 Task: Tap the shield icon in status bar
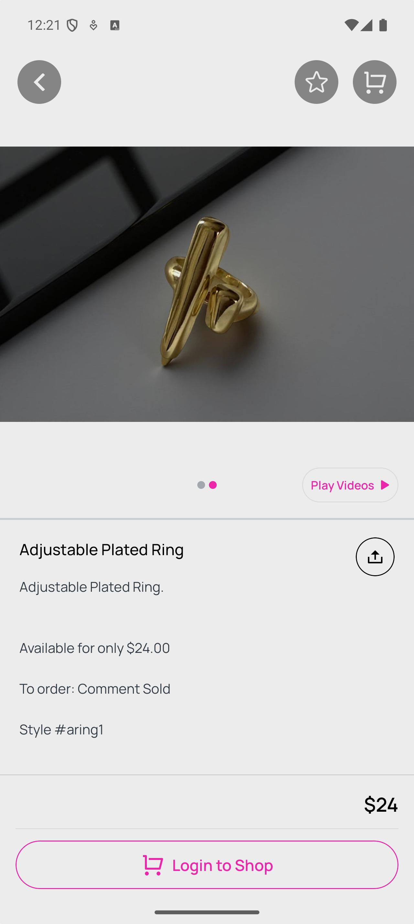(72, 26)
